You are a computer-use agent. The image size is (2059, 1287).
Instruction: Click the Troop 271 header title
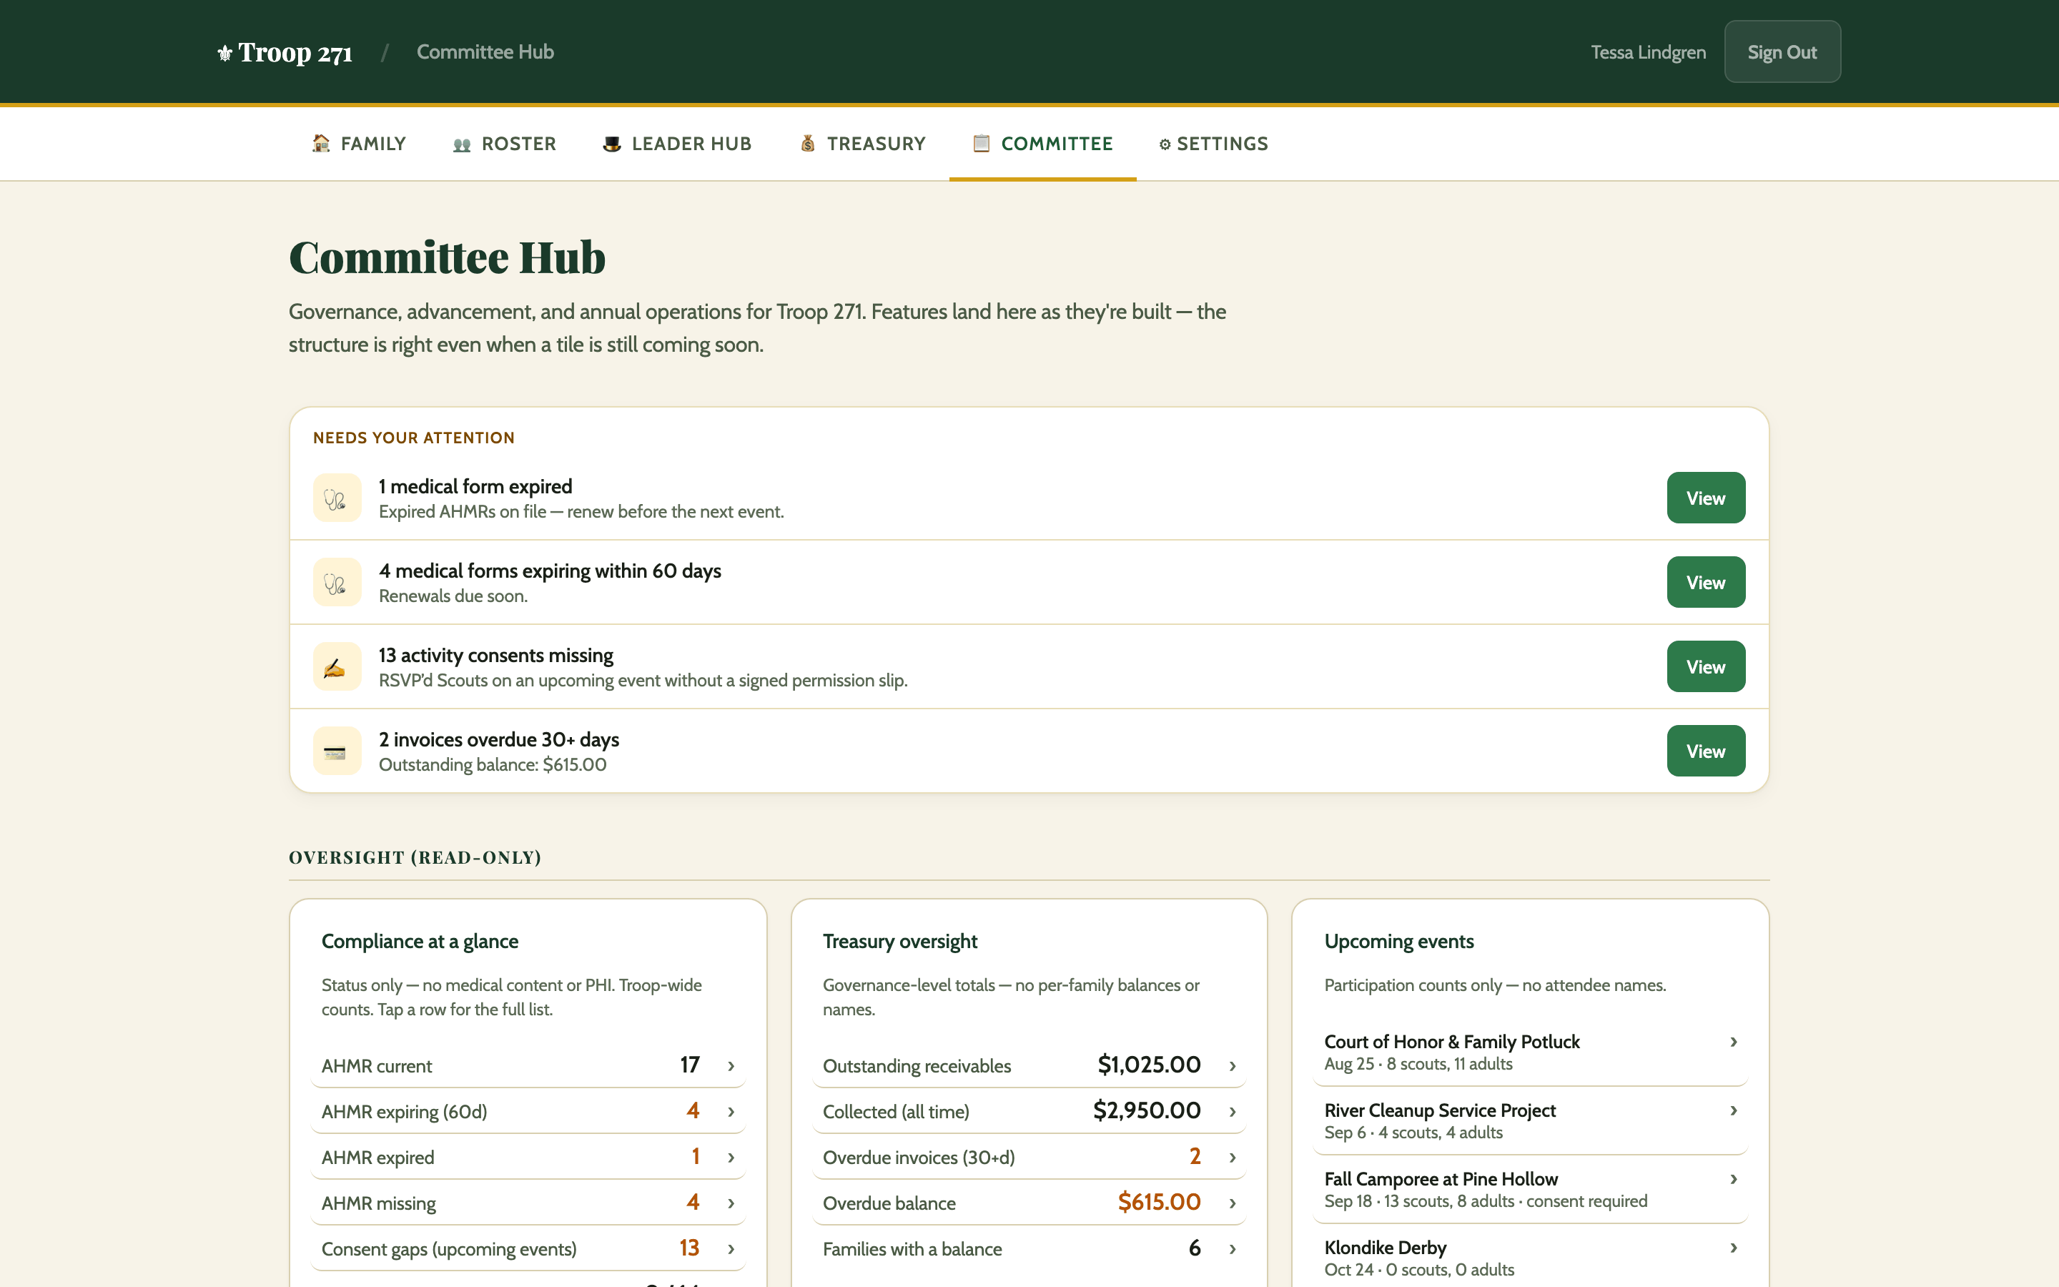[295, 53]
